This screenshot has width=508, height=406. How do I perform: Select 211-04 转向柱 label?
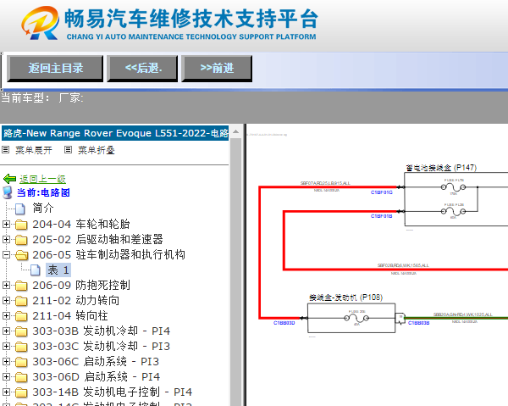click(70, 315)
